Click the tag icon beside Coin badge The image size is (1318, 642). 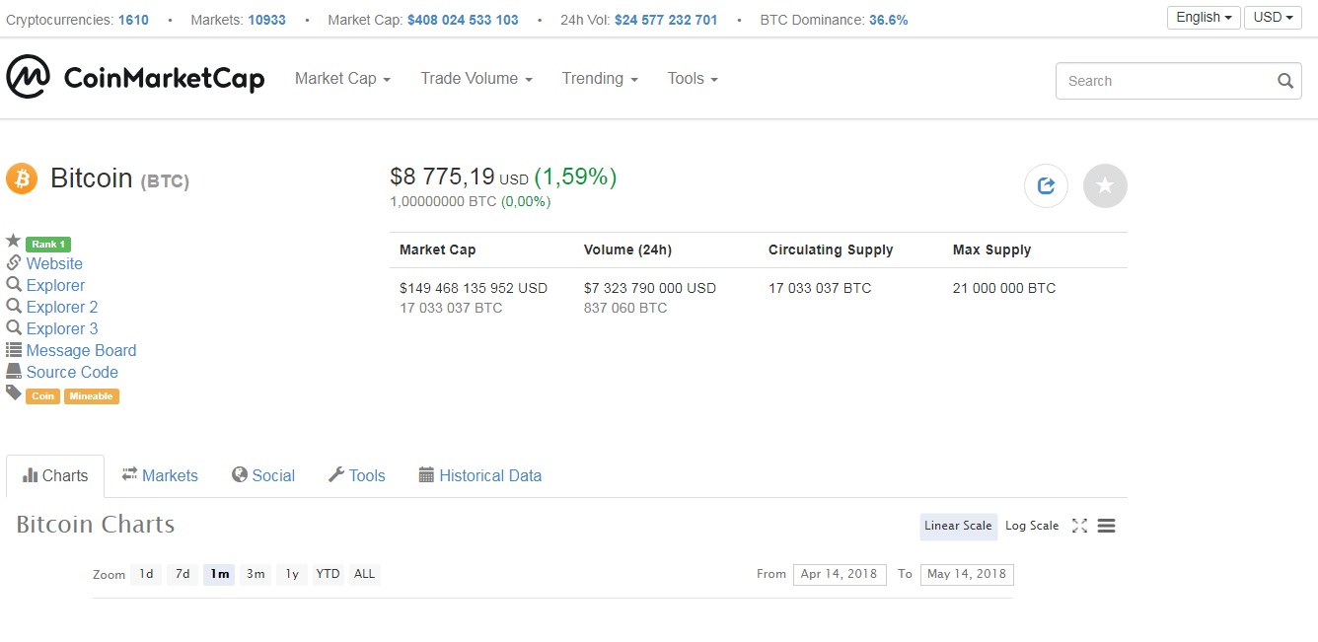pos(14,392)
